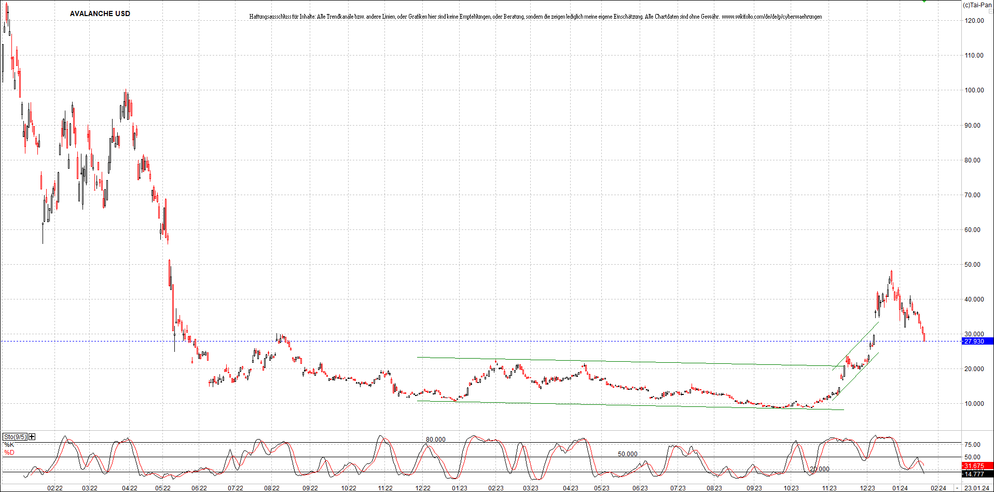The width and height of the screenshot is (994, 492).
Task: Click the 23.01.24 date label
Action: coord(976,488)
